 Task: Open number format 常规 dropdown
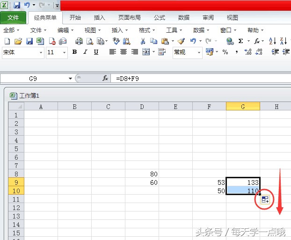point(199,52)
